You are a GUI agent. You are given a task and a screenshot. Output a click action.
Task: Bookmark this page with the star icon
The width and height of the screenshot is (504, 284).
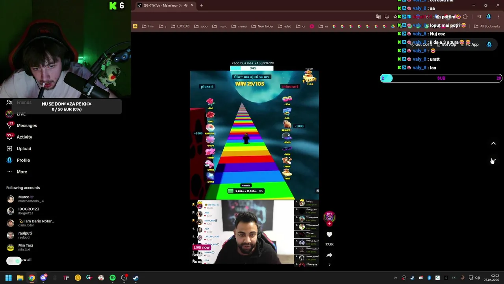point(395,17)
